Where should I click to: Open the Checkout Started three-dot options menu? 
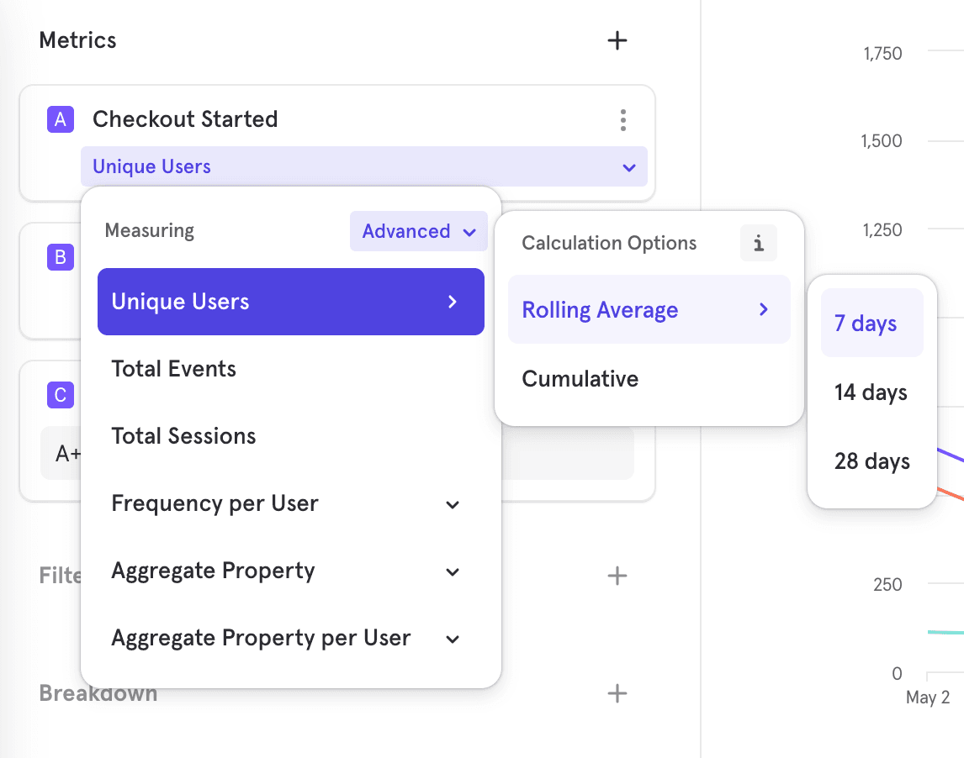pos(622,120)
